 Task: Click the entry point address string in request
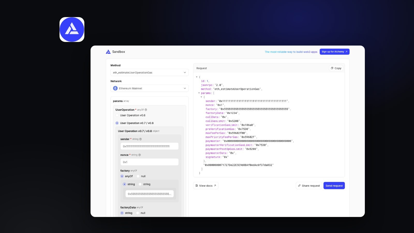[239, 165]
